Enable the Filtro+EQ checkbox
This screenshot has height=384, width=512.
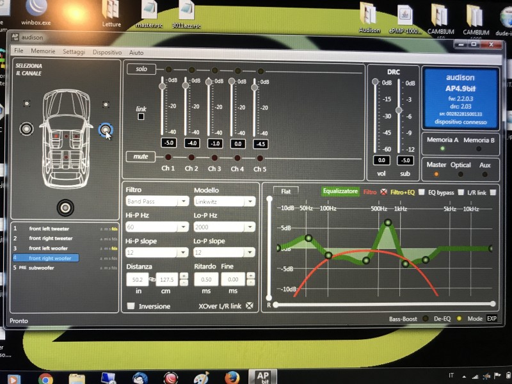point(422,192)
